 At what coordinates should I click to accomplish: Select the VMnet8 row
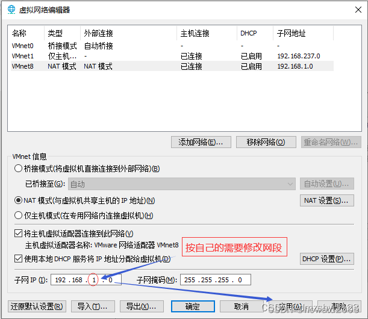pos(172,66)
